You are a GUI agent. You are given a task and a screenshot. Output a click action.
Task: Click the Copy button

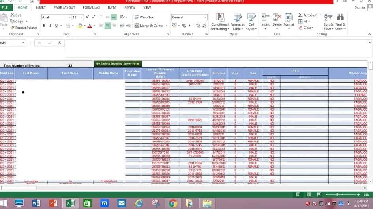pyautogui.click(x=17, y=21)
